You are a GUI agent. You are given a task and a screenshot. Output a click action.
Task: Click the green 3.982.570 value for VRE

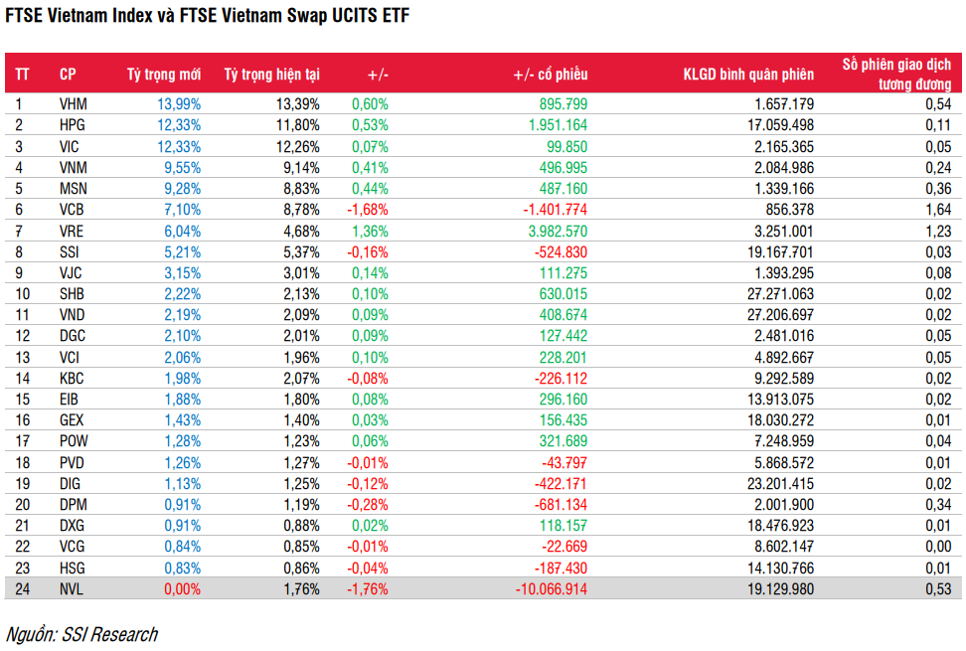tap(556, 230)
